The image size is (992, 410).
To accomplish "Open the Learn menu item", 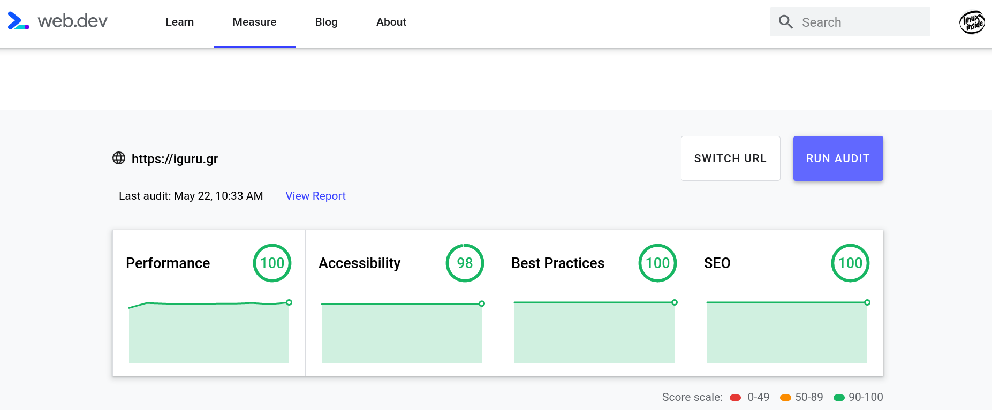I will [180, 22].
